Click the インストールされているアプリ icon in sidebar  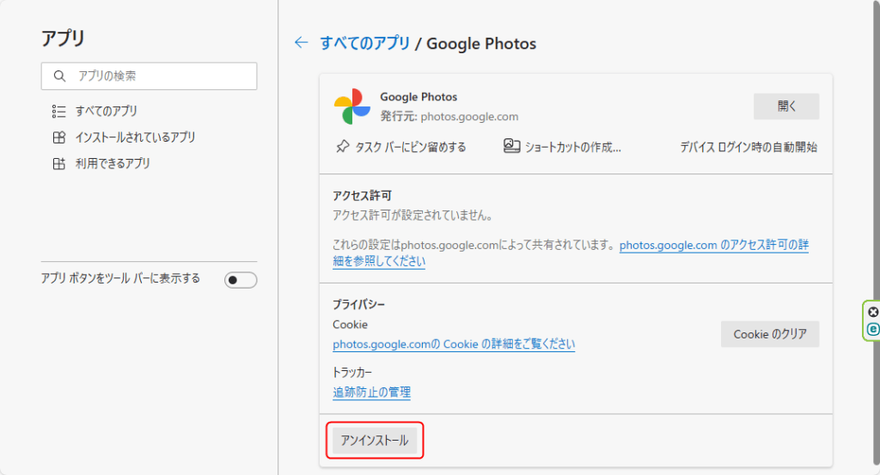[x=59, y=137]
